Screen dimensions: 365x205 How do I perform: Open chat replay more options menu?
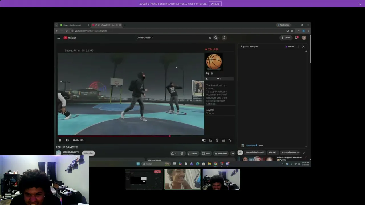pos(298,46)
